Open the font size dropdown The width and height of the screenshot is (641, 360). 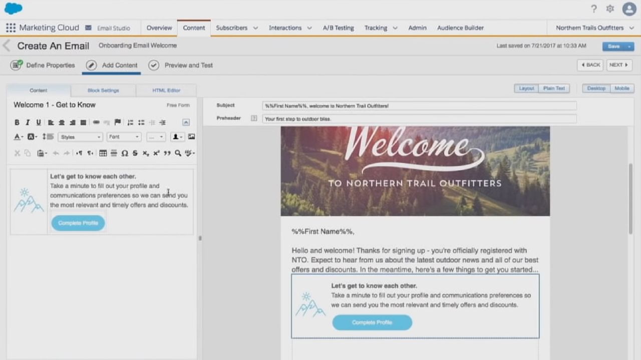click(x=156, y=137)
